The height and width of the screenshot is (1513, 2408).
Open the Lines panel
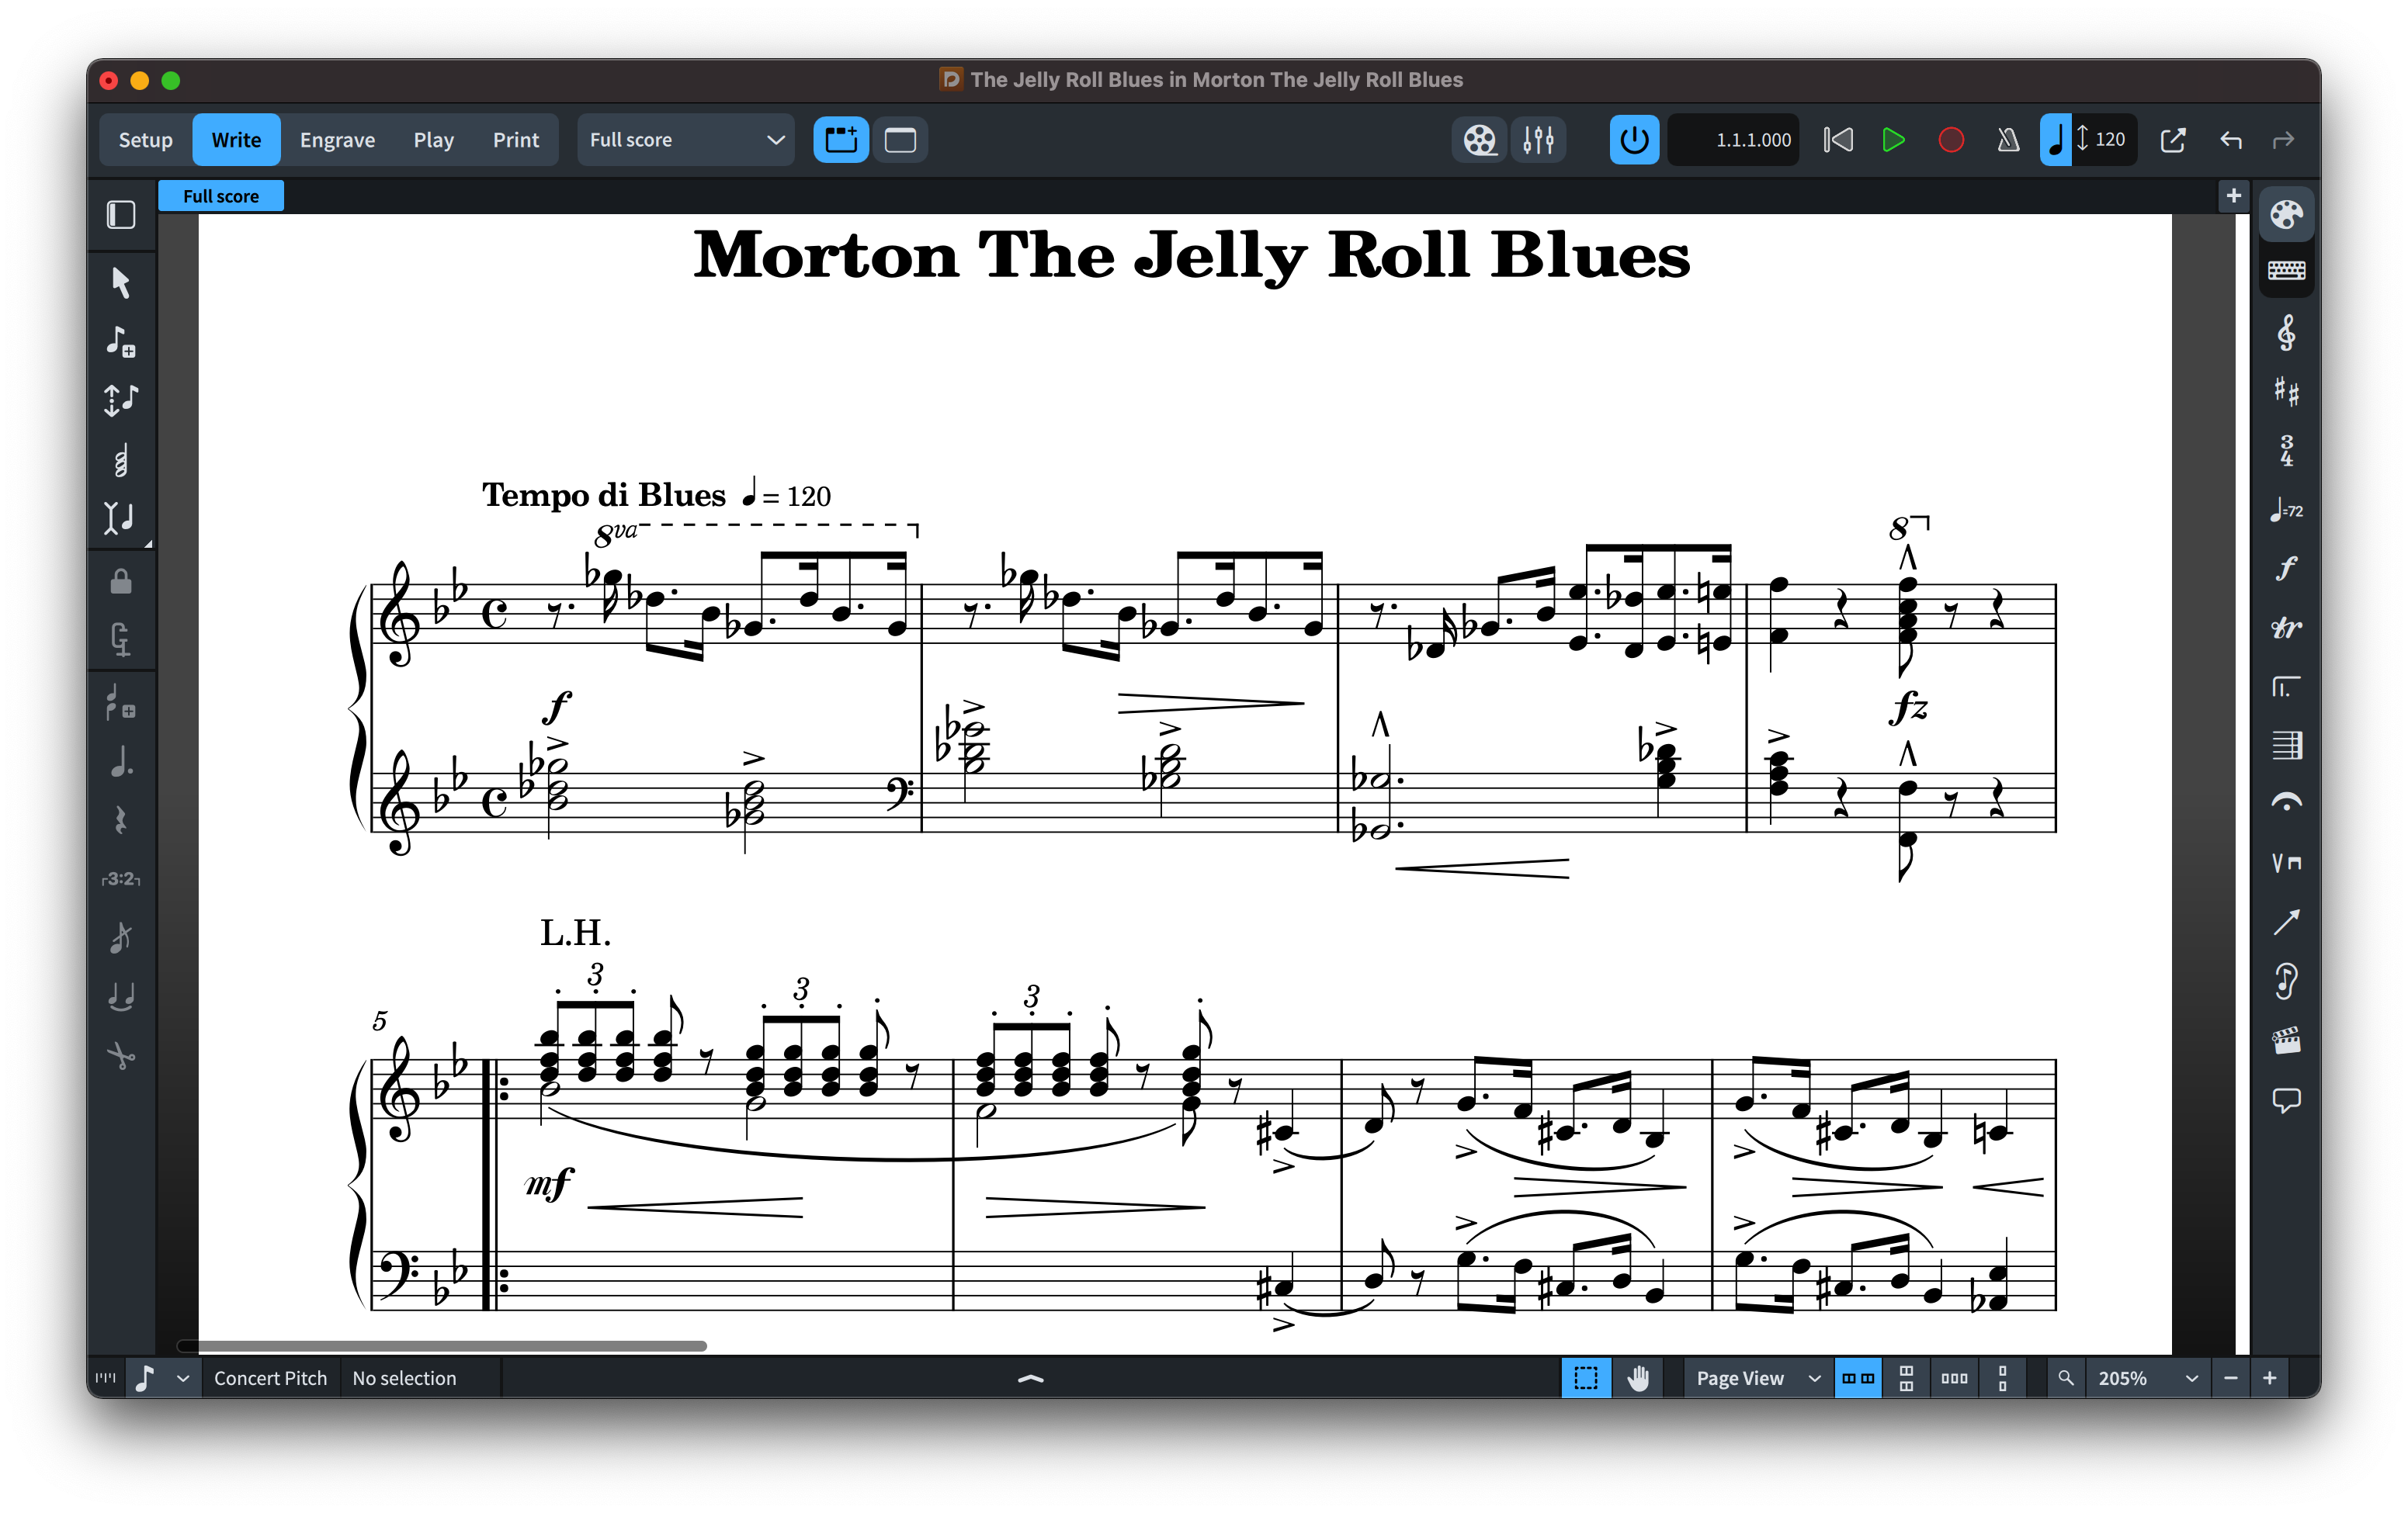2286,922
